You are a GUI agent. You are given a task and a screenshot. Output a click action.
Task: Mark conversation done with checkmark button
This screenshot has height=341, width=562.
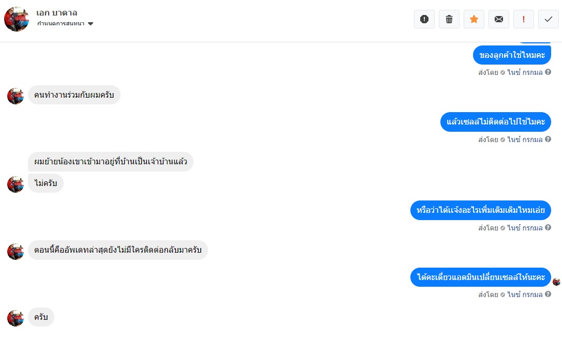click(x=549, y=19)
